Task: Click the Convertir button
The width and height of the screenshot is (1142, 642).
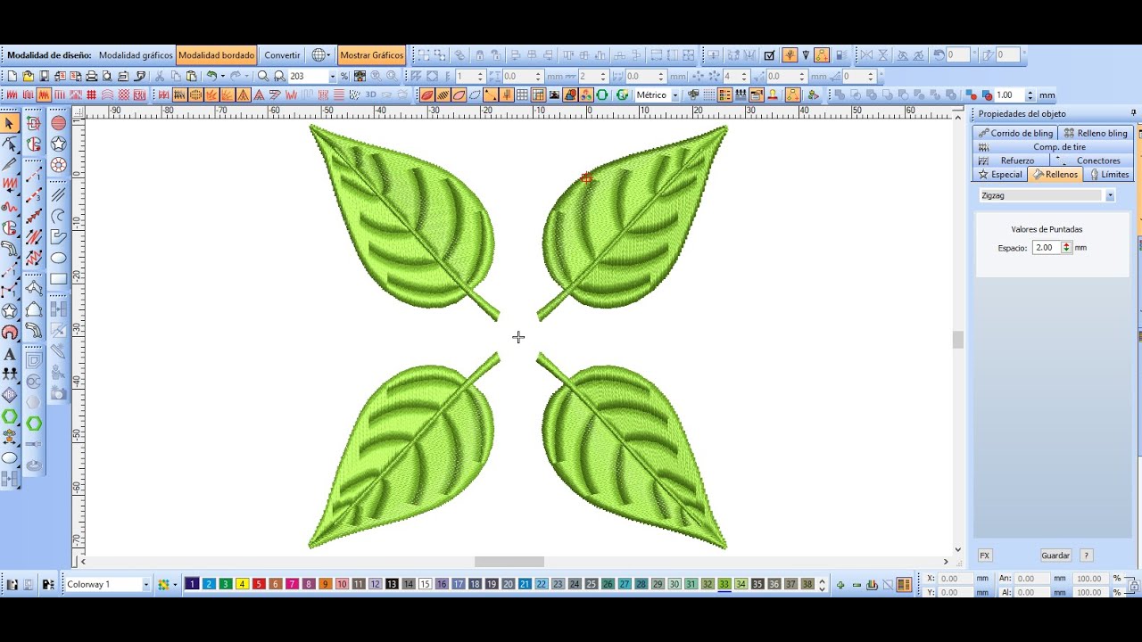Action: pos(283,55)
